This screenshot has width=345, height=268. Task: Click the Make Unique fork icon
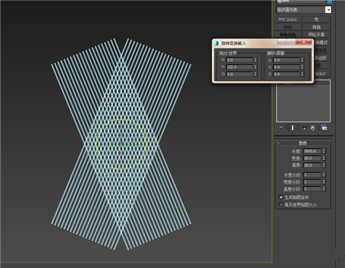pos(304,128)
